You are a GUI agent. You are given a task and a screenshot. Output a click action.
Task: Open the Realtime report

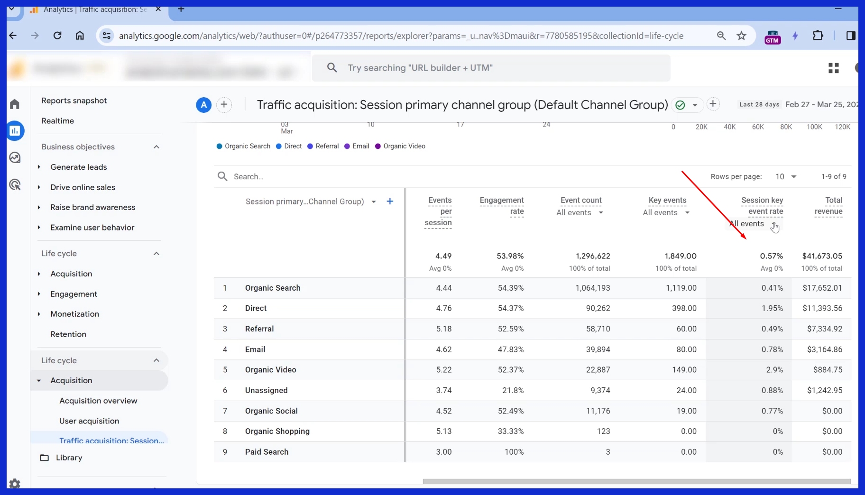click(x=58, y=121)
